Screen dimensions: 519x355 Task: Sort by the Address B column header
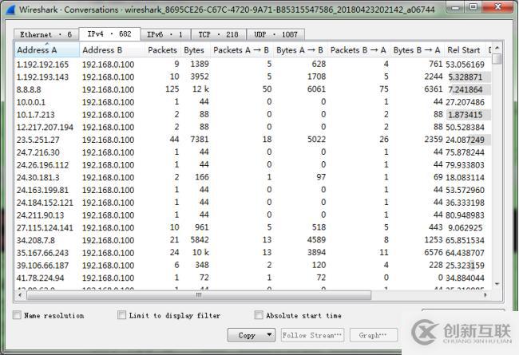pyautogui.click(x=113, y=50)
